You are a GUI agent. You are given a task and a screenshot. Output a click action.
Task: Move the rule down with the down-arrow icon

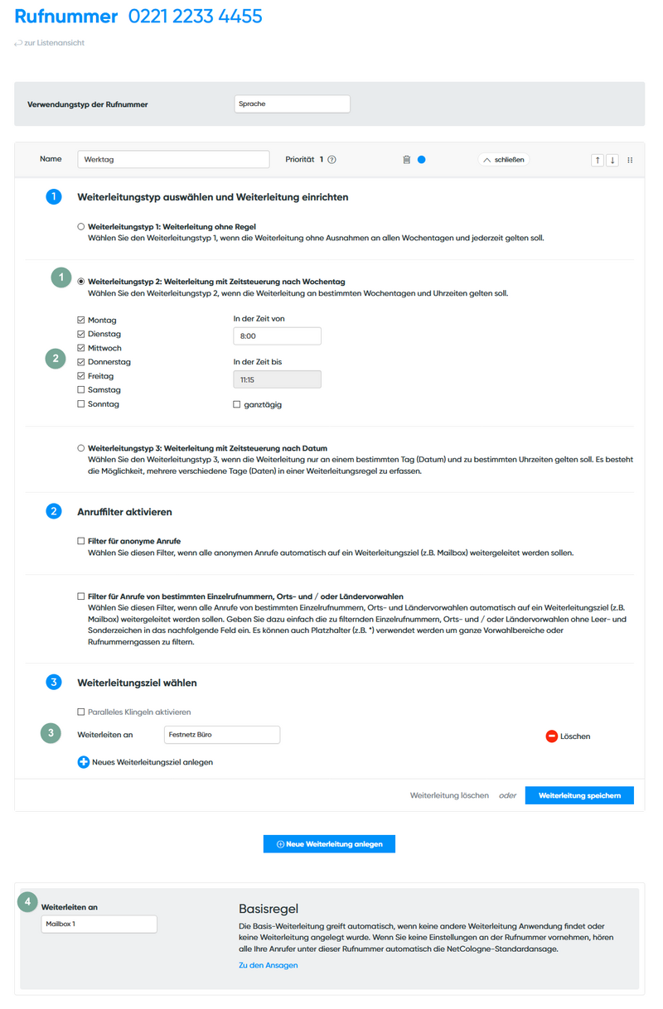coord(613,159)
